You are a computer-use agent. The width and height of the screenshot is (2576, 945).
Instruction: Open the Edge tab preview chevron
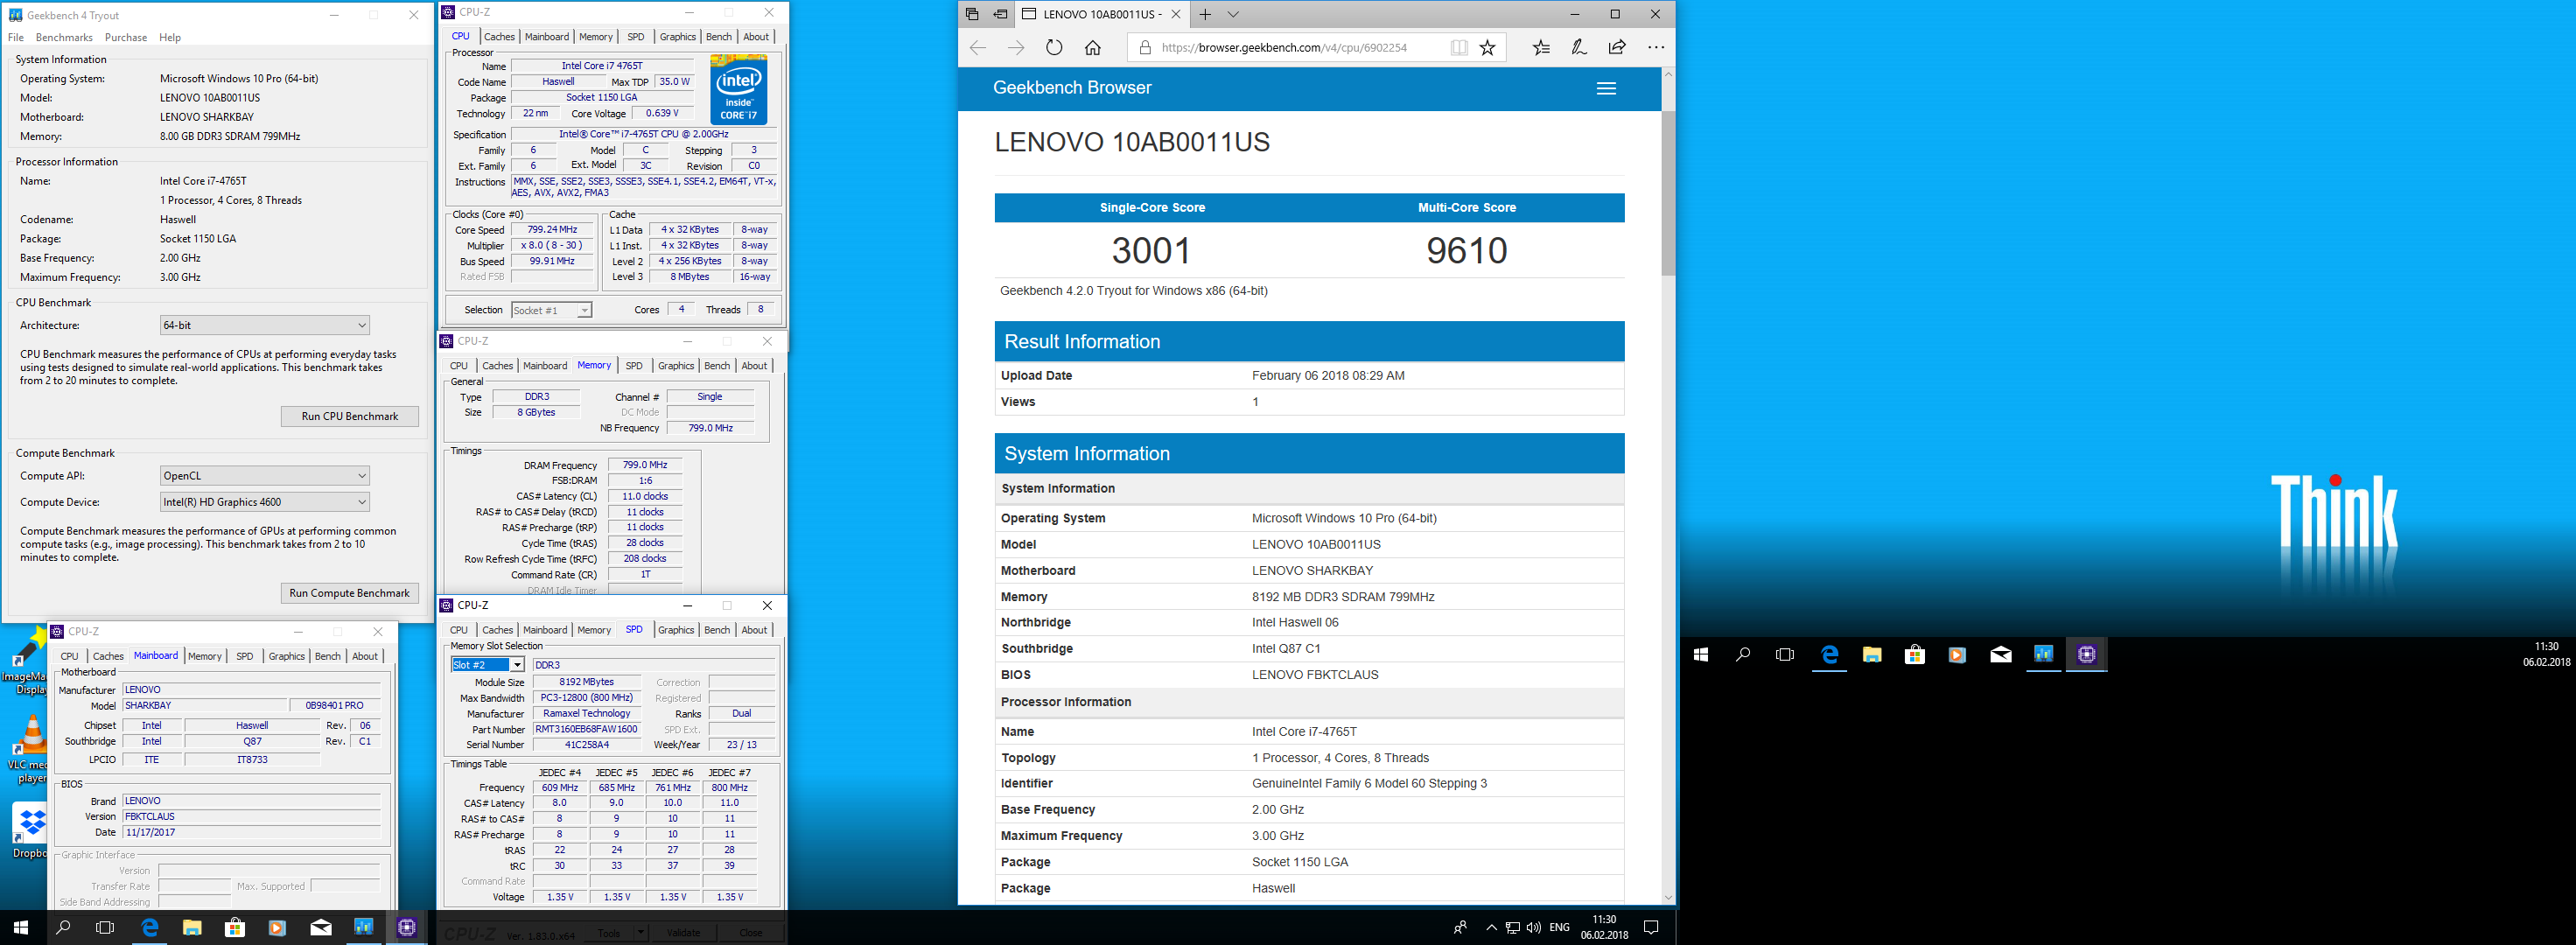(x=1233, y=14)
